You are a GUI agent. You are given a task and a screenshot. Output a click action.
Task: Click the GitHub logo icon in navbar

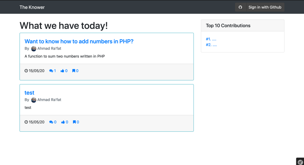pyautogui.click(x=240, y=7)
